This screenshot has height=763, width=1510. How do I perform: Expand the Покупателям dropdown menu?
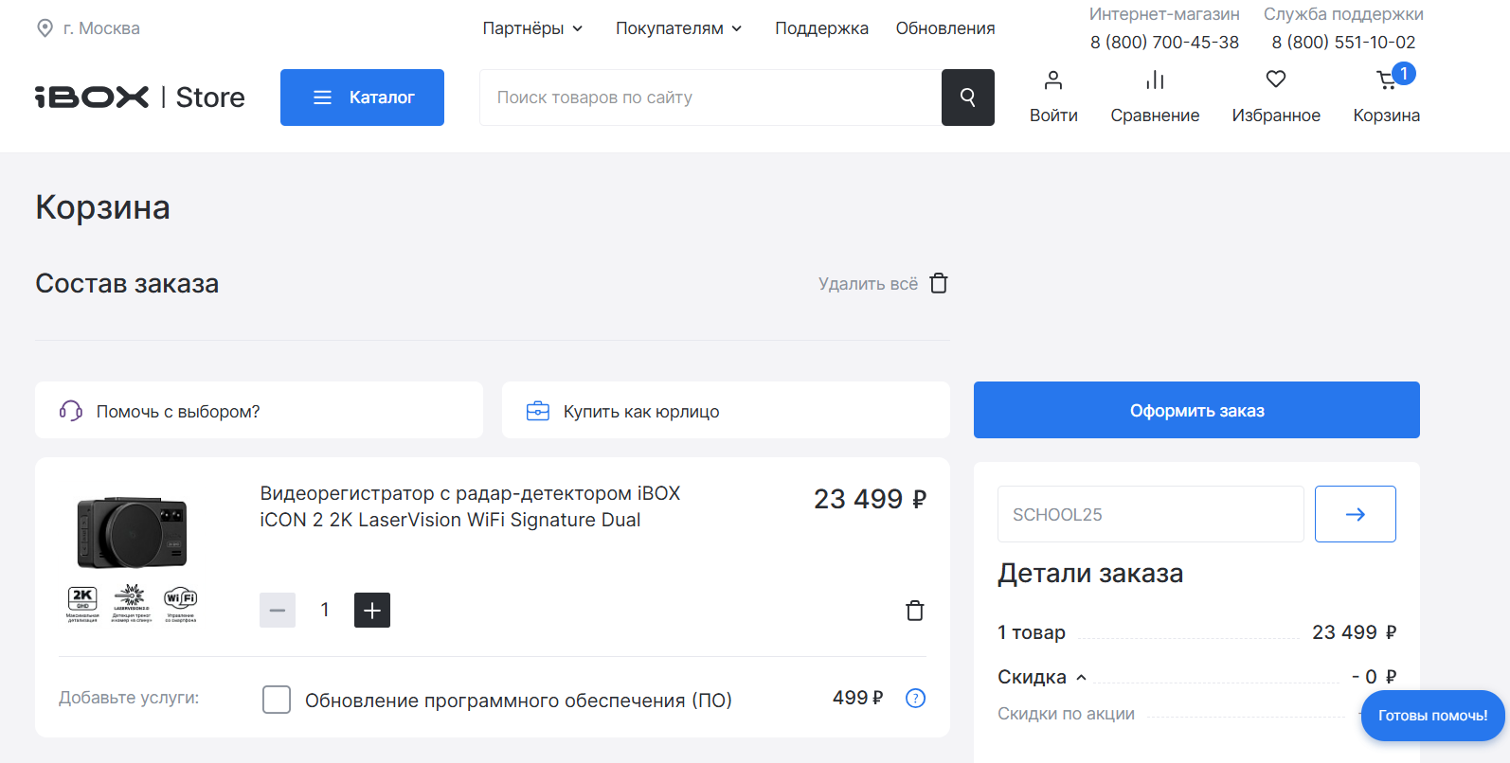678,28
